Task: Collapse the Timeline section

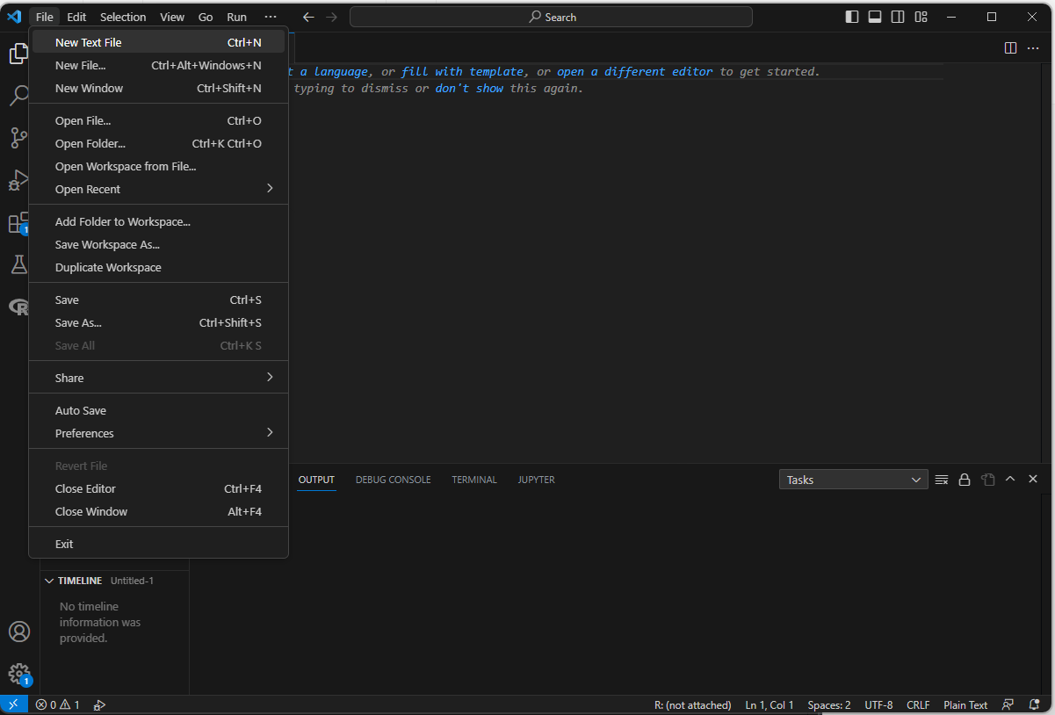Action: [x=79, y=580]
